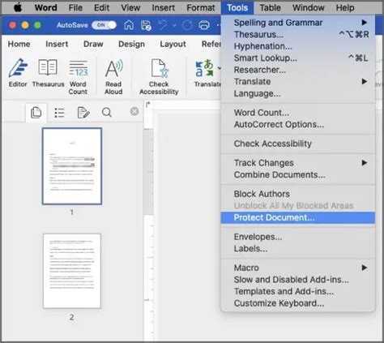Viewport: 384px width, 343px height.
Task: Choose Customize Keyboard...
Action: [x=298, y=303]
